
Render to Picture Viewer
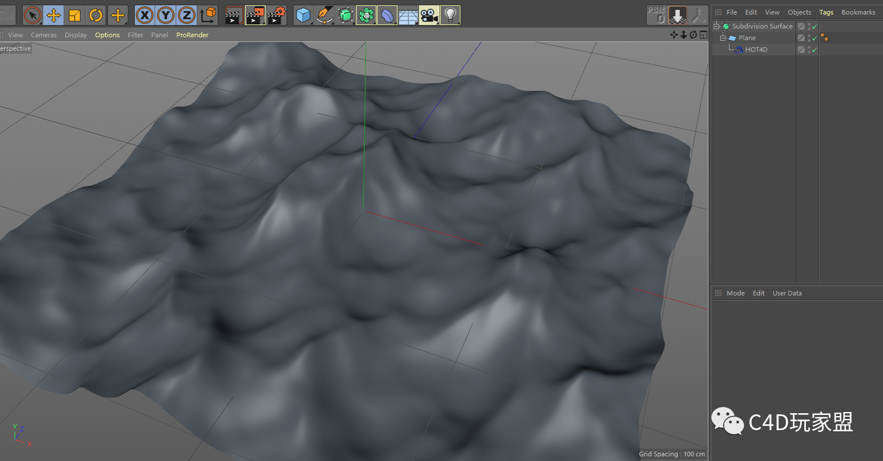255,15
